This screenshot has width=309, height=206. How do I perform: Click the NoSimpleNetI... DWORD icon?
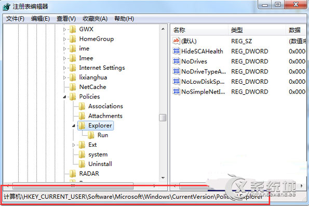tap(176, 92)
